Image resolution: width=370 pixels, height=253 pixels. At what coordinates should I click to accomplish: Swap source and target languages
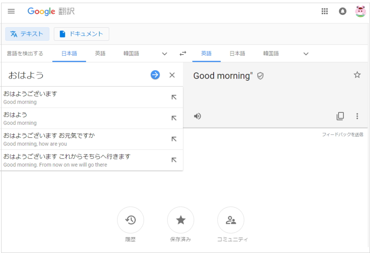pyautogui.click(x=183, y=54)
